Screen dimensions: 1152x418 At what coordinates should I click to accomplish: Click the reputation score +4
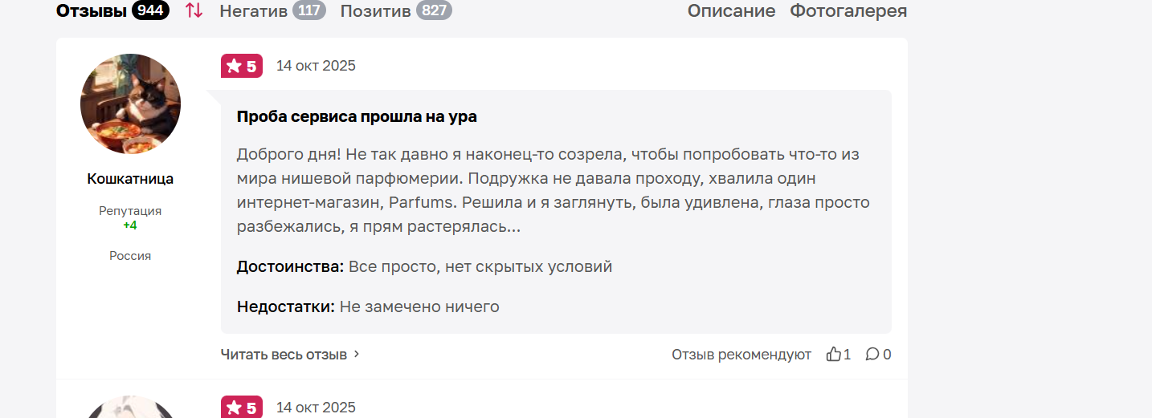coord(130,225)
